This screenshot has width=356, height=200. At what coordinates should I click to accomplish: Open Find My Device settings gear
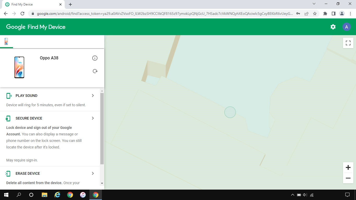pyautogui.click(x=333, y=27)
